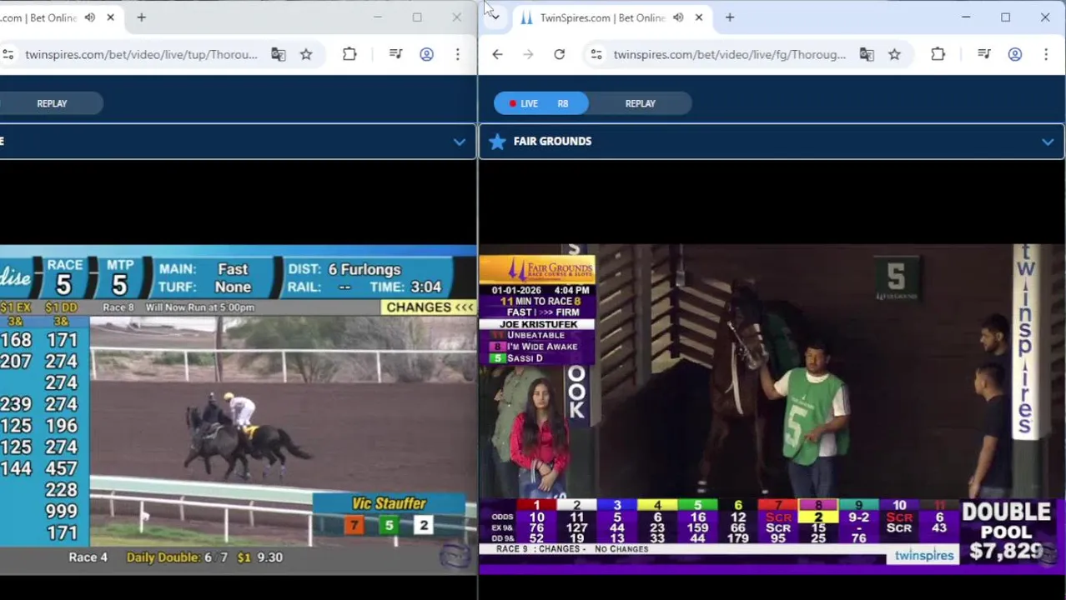
Task: Open site information icon in the left address bar
Action: click(8, 54)
